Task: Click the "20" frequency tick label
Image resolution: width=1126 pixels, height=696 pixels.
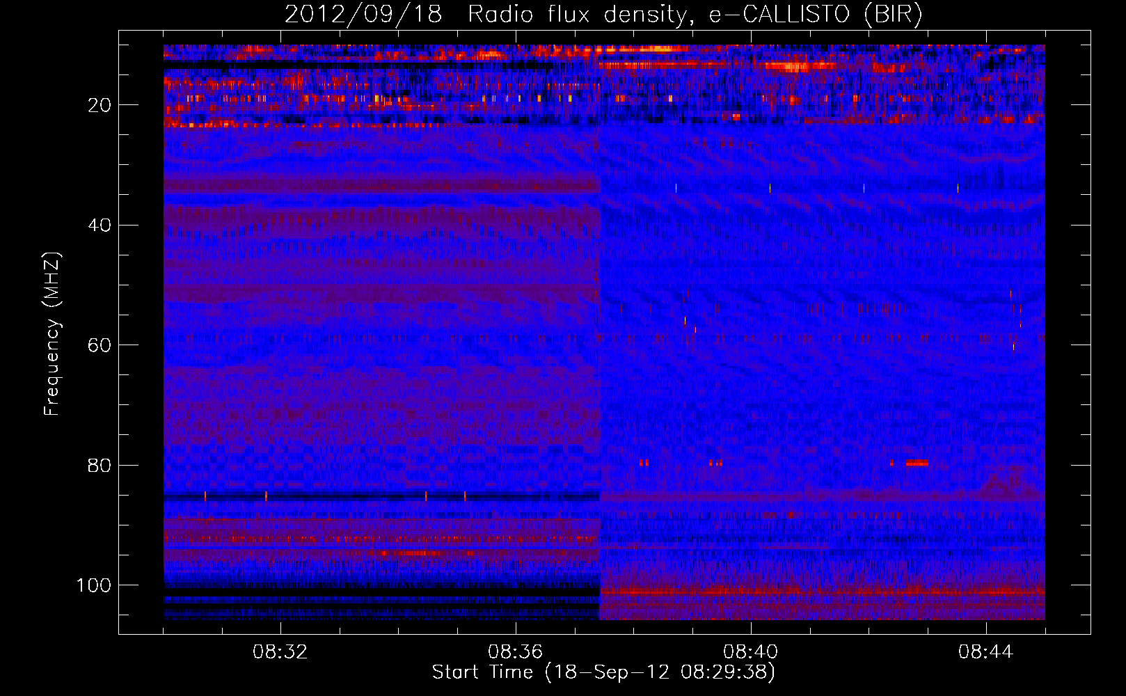Action: pyautogui.click(x=100, y=105)
